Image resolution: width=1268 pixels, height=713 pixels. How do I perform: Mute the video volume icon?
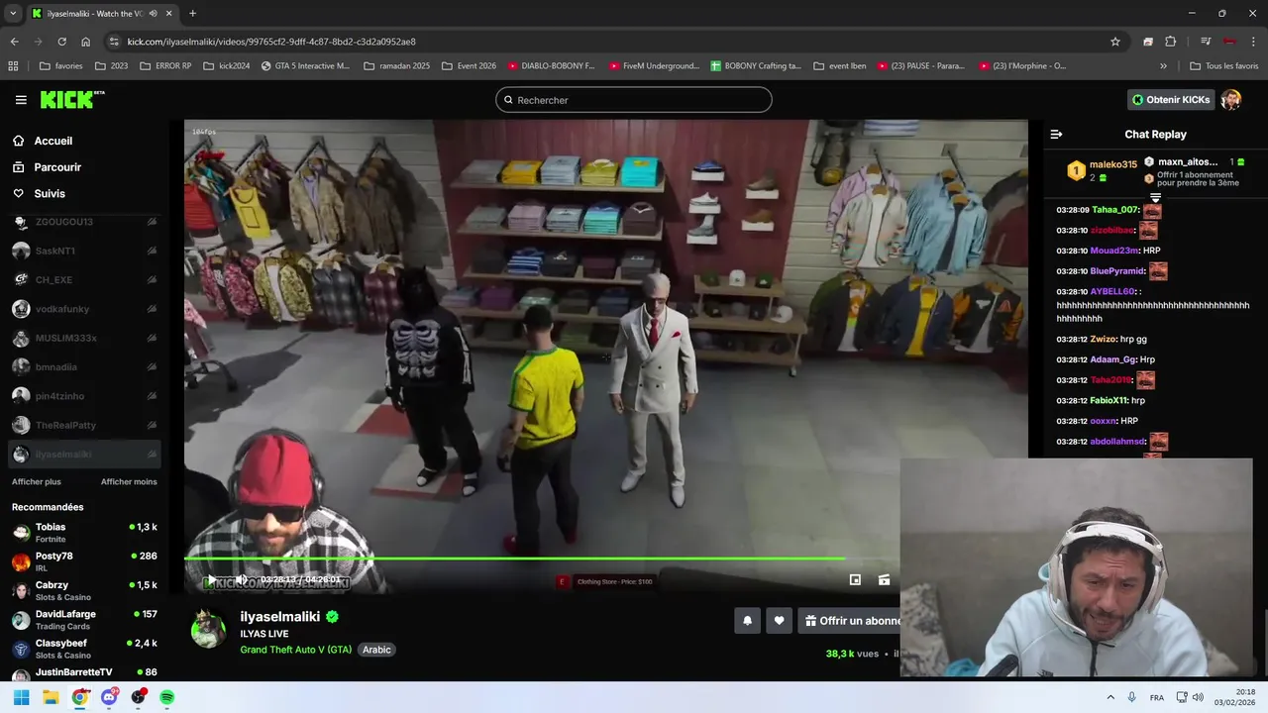(x=240, y=580)
